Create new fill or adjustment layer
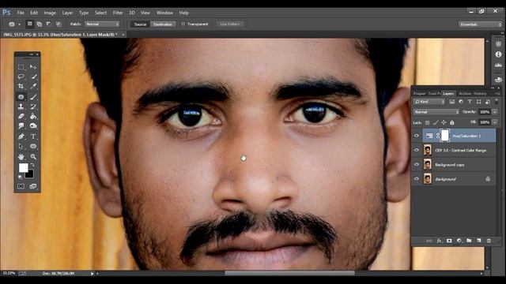Screen dimensions: 506x284 pyautogui.click(x=459, y=241)
